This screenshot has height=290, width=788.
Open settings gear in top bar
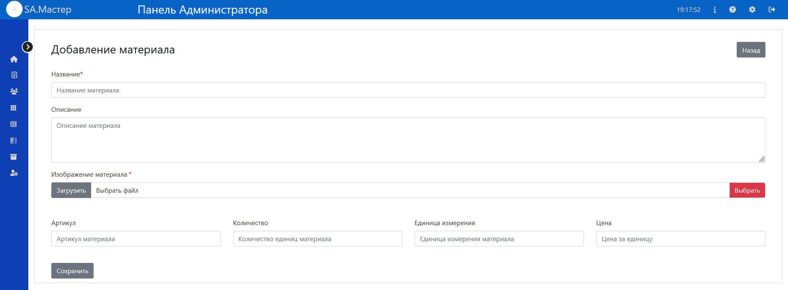point(752,10)
